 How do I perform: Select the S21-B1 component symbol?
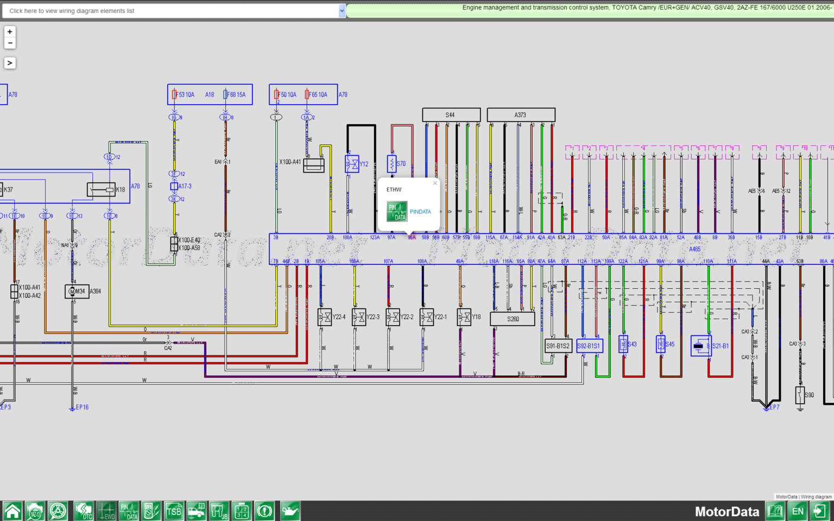701,346
